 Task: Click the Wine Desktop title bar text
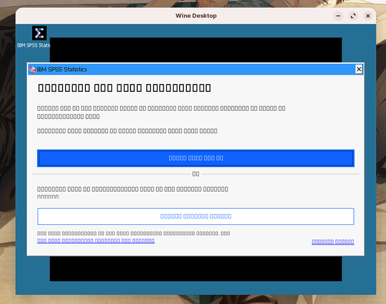(196, 16)
